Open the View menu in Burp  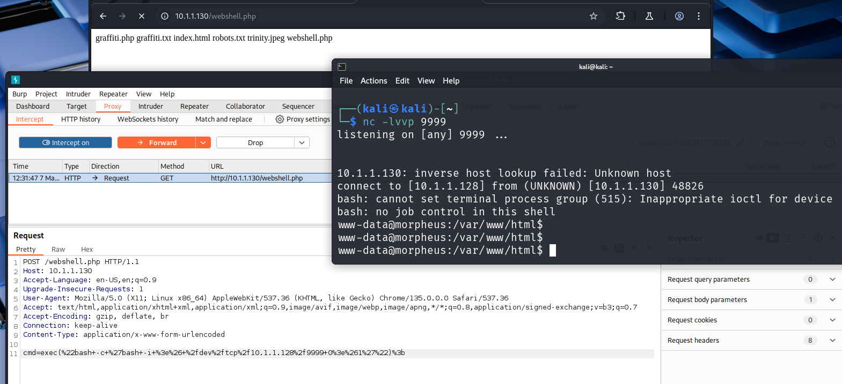tap(144, 94)
